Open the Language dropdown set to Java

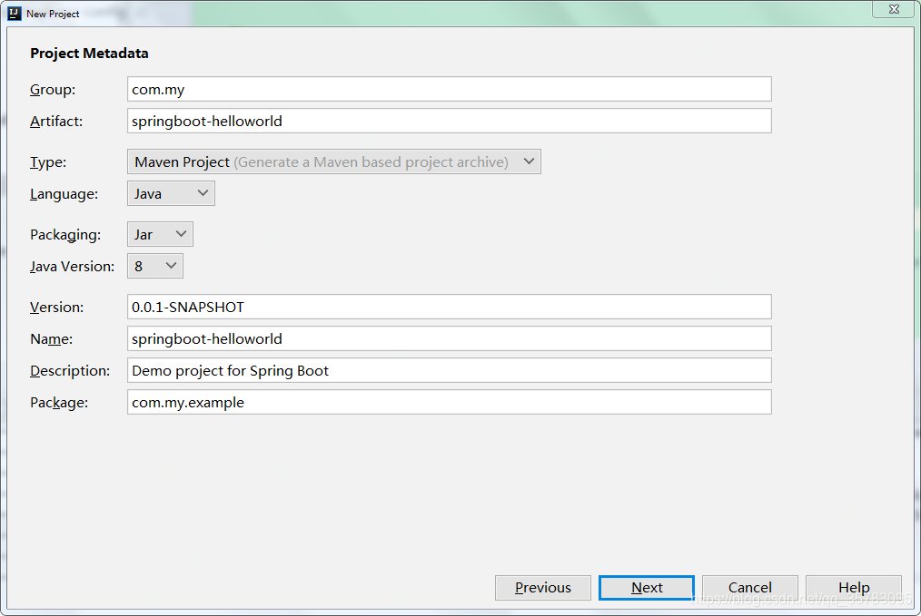tap(171, 193)
